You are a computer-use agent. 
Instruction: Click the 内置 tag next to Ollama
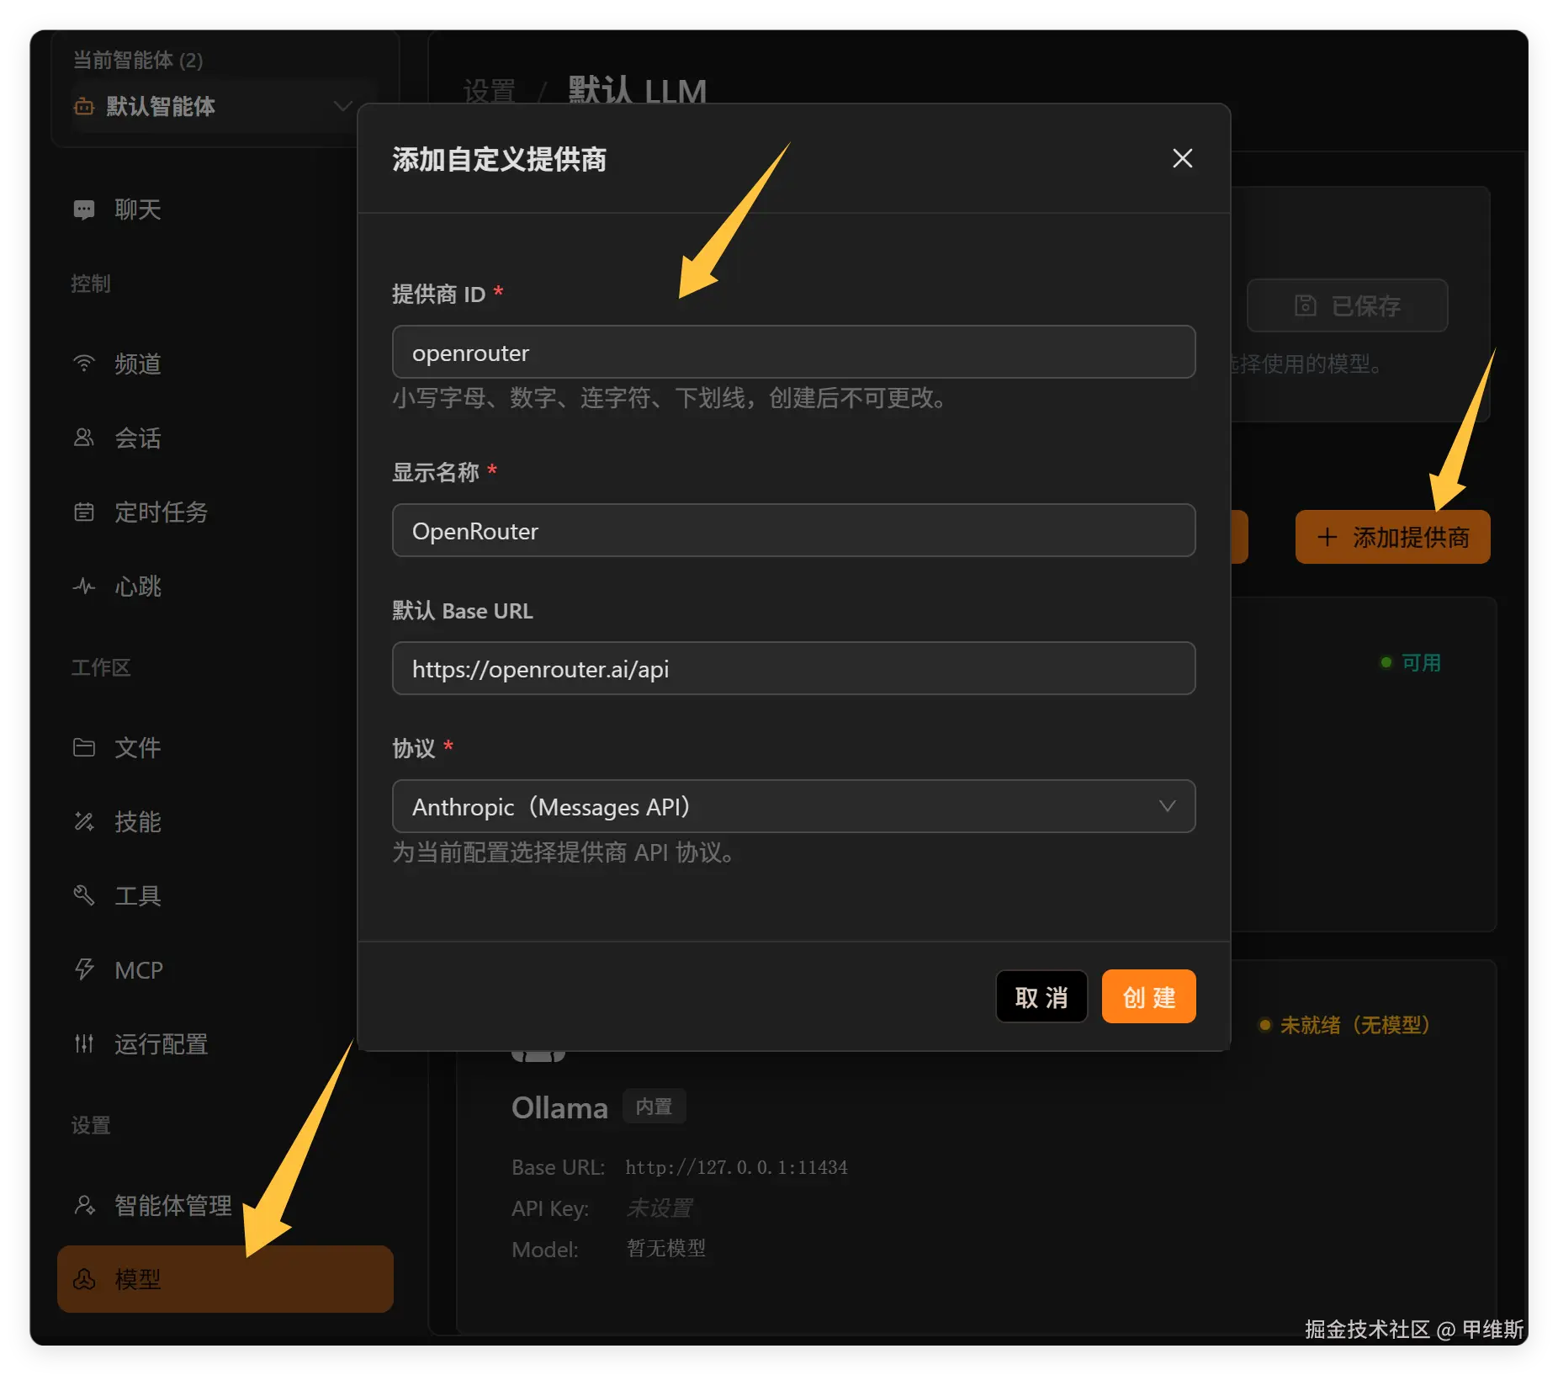[x=654, y=1106]
